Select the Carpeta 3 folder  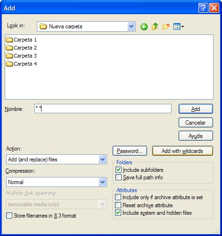pos(21,56)
